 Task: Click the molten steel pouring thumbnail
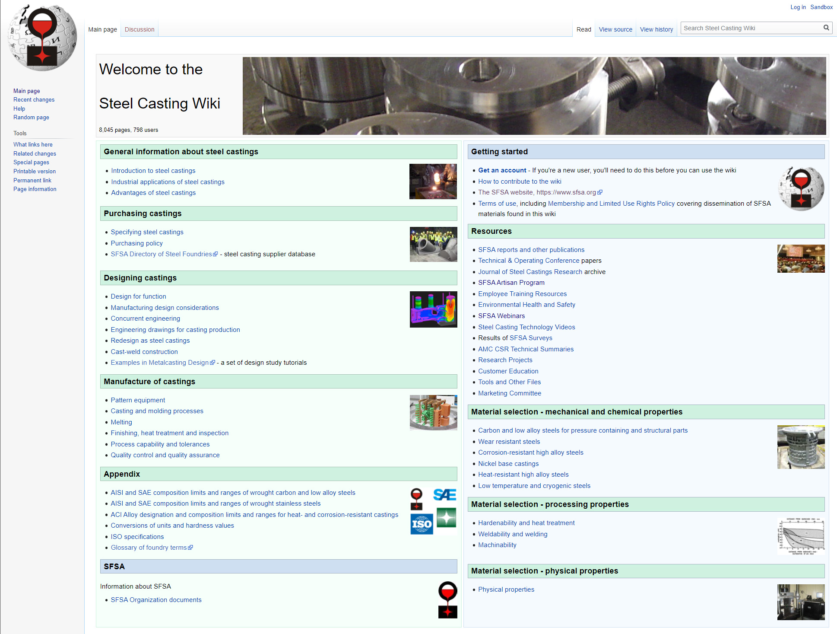point(433,182)
